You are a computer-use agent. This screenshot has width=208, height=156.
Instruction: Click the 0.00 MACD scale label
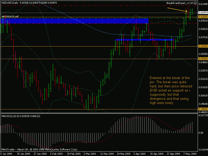point(201,133)
